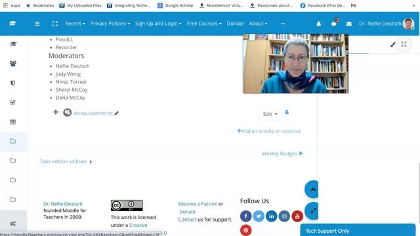Expand Tabs edition utilities
The width and height of the screenshot is (420, 236).
point(66,161)
